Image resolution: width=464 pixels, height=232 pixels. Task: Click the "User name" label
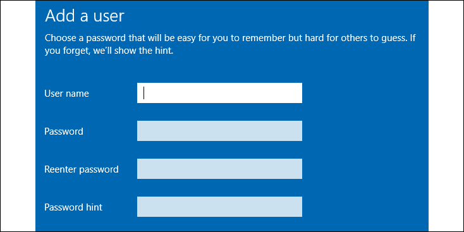tap(66, 94)
